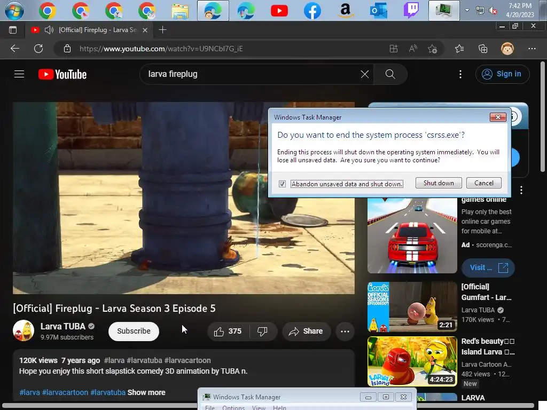The height and width of the screenshot is (410, 547).
Task: Open the Larva TUBA channel avatar
Action: pos(24,330)
